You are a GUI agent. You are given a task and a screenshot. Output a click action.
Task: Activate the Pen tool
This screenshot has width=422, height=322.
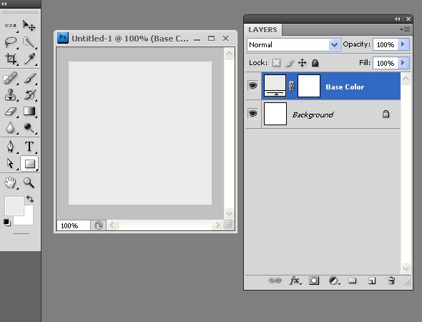(x=11, y=147)
